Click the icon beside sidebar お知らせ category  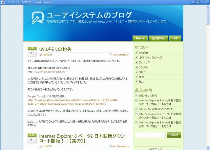coord(136,53)
